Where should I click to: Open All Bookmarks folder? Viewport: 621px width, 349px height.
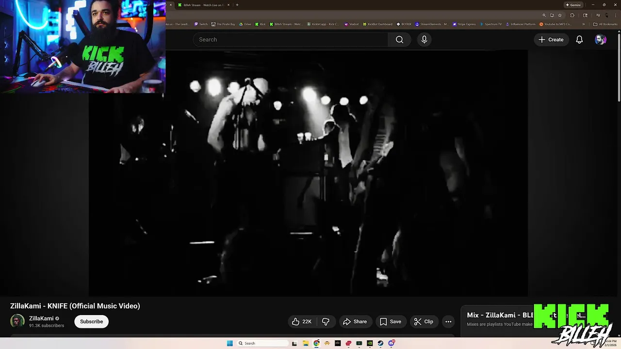tap(605, 24)
